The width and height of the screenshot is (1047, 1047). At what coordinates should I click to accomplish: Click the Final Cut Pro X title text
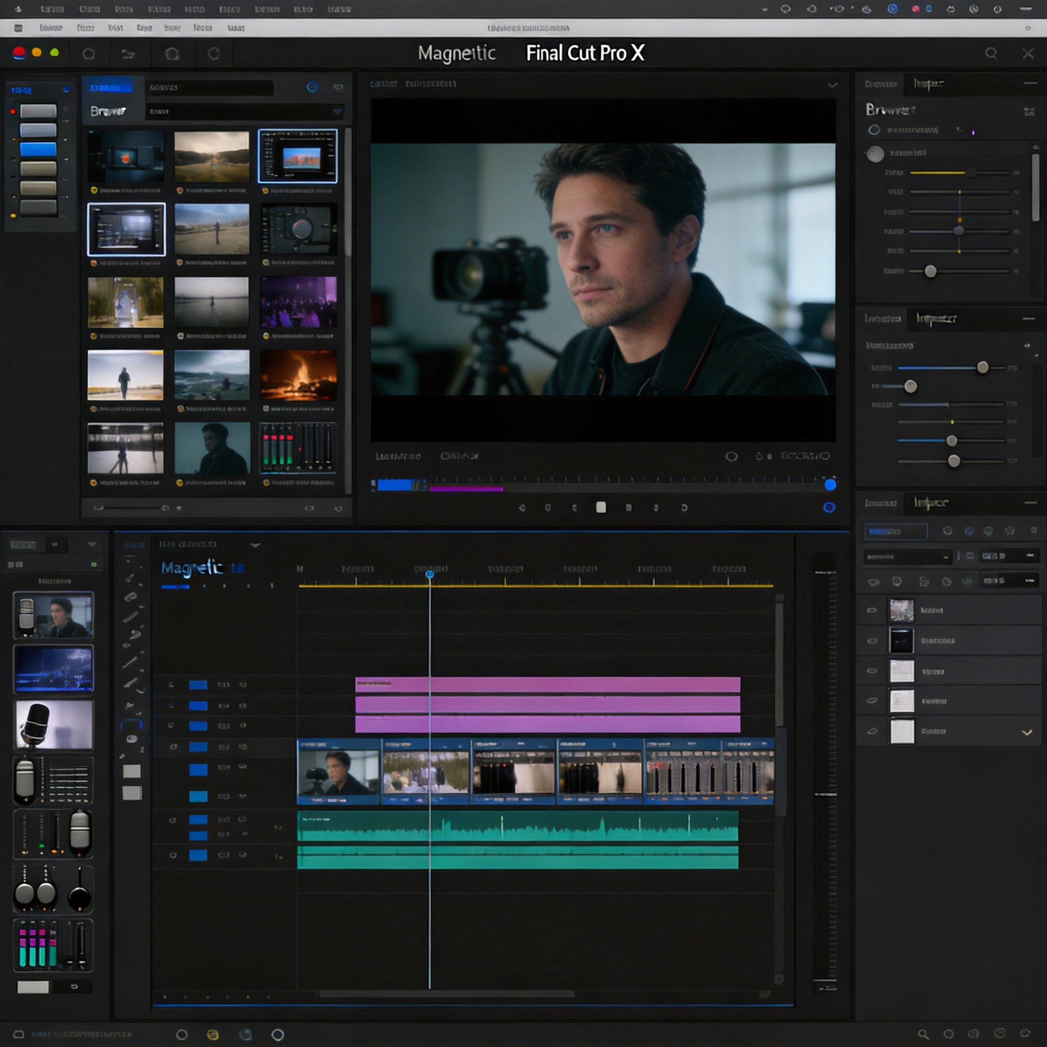(585, 53)
